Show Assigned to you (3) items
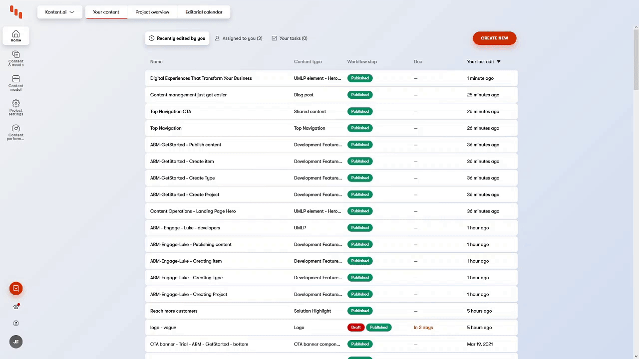This screenshot has height=359, width=639. (239, 38)
